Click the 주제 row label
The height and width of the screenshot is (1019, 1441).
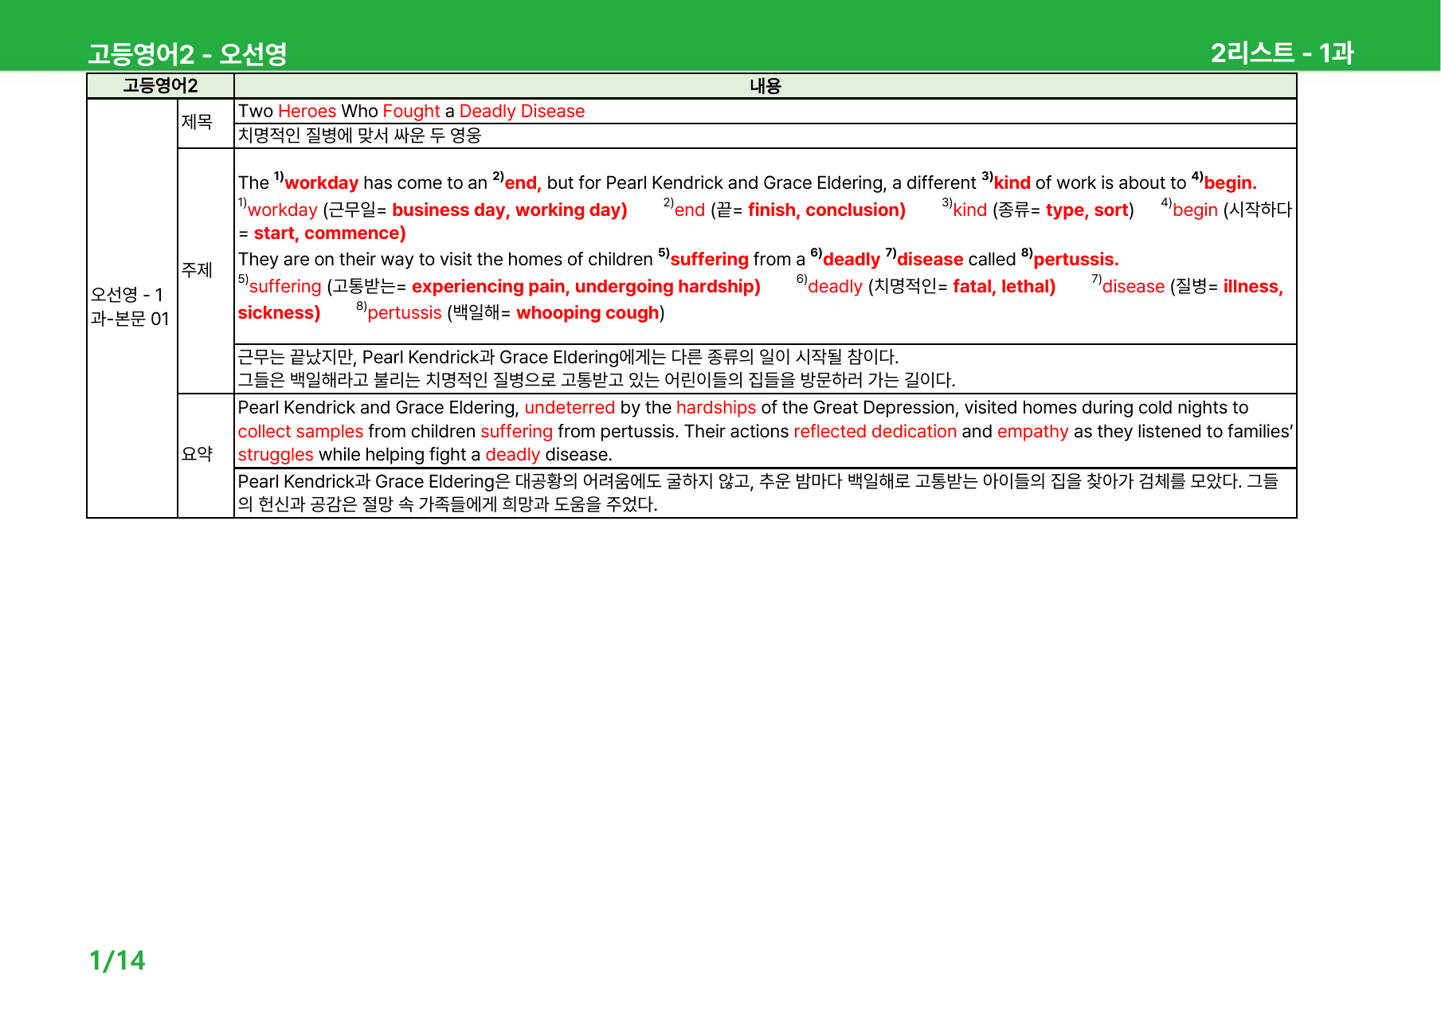pos(197,270)
